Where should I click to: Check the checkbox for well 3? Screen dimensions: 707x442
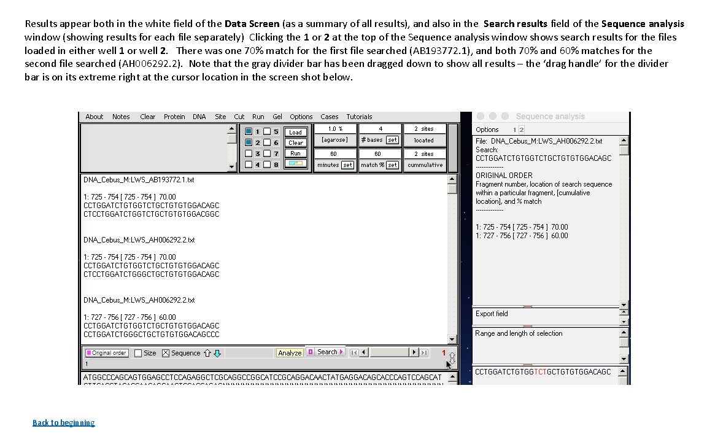click(247, 153)
